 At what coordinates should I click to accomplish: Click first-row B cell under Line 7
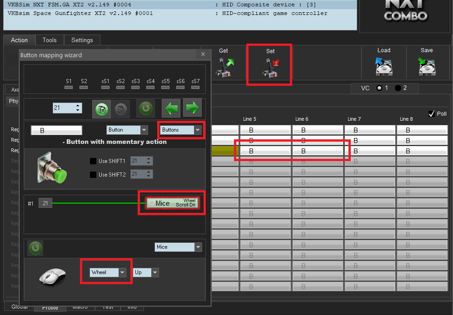[x=370, y=130]
